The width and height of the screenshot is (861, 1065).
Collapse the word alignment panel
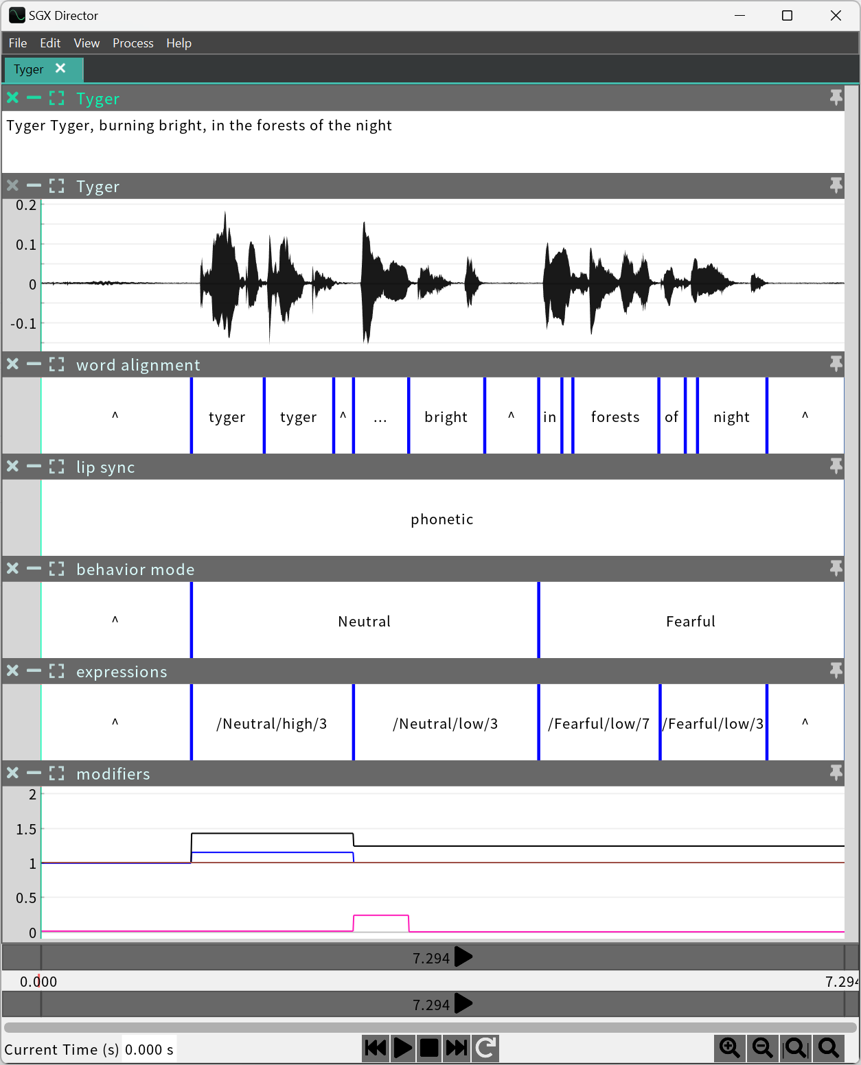tap(34, 364)
